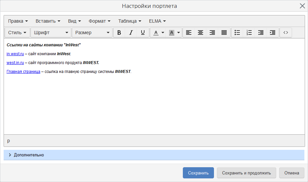Click the Отмена button
The image size is (308, 182).
(292, 173)
